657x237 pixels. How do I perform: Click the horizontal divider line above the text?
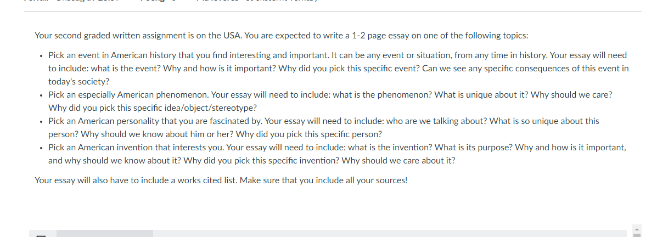coord(332,12)
